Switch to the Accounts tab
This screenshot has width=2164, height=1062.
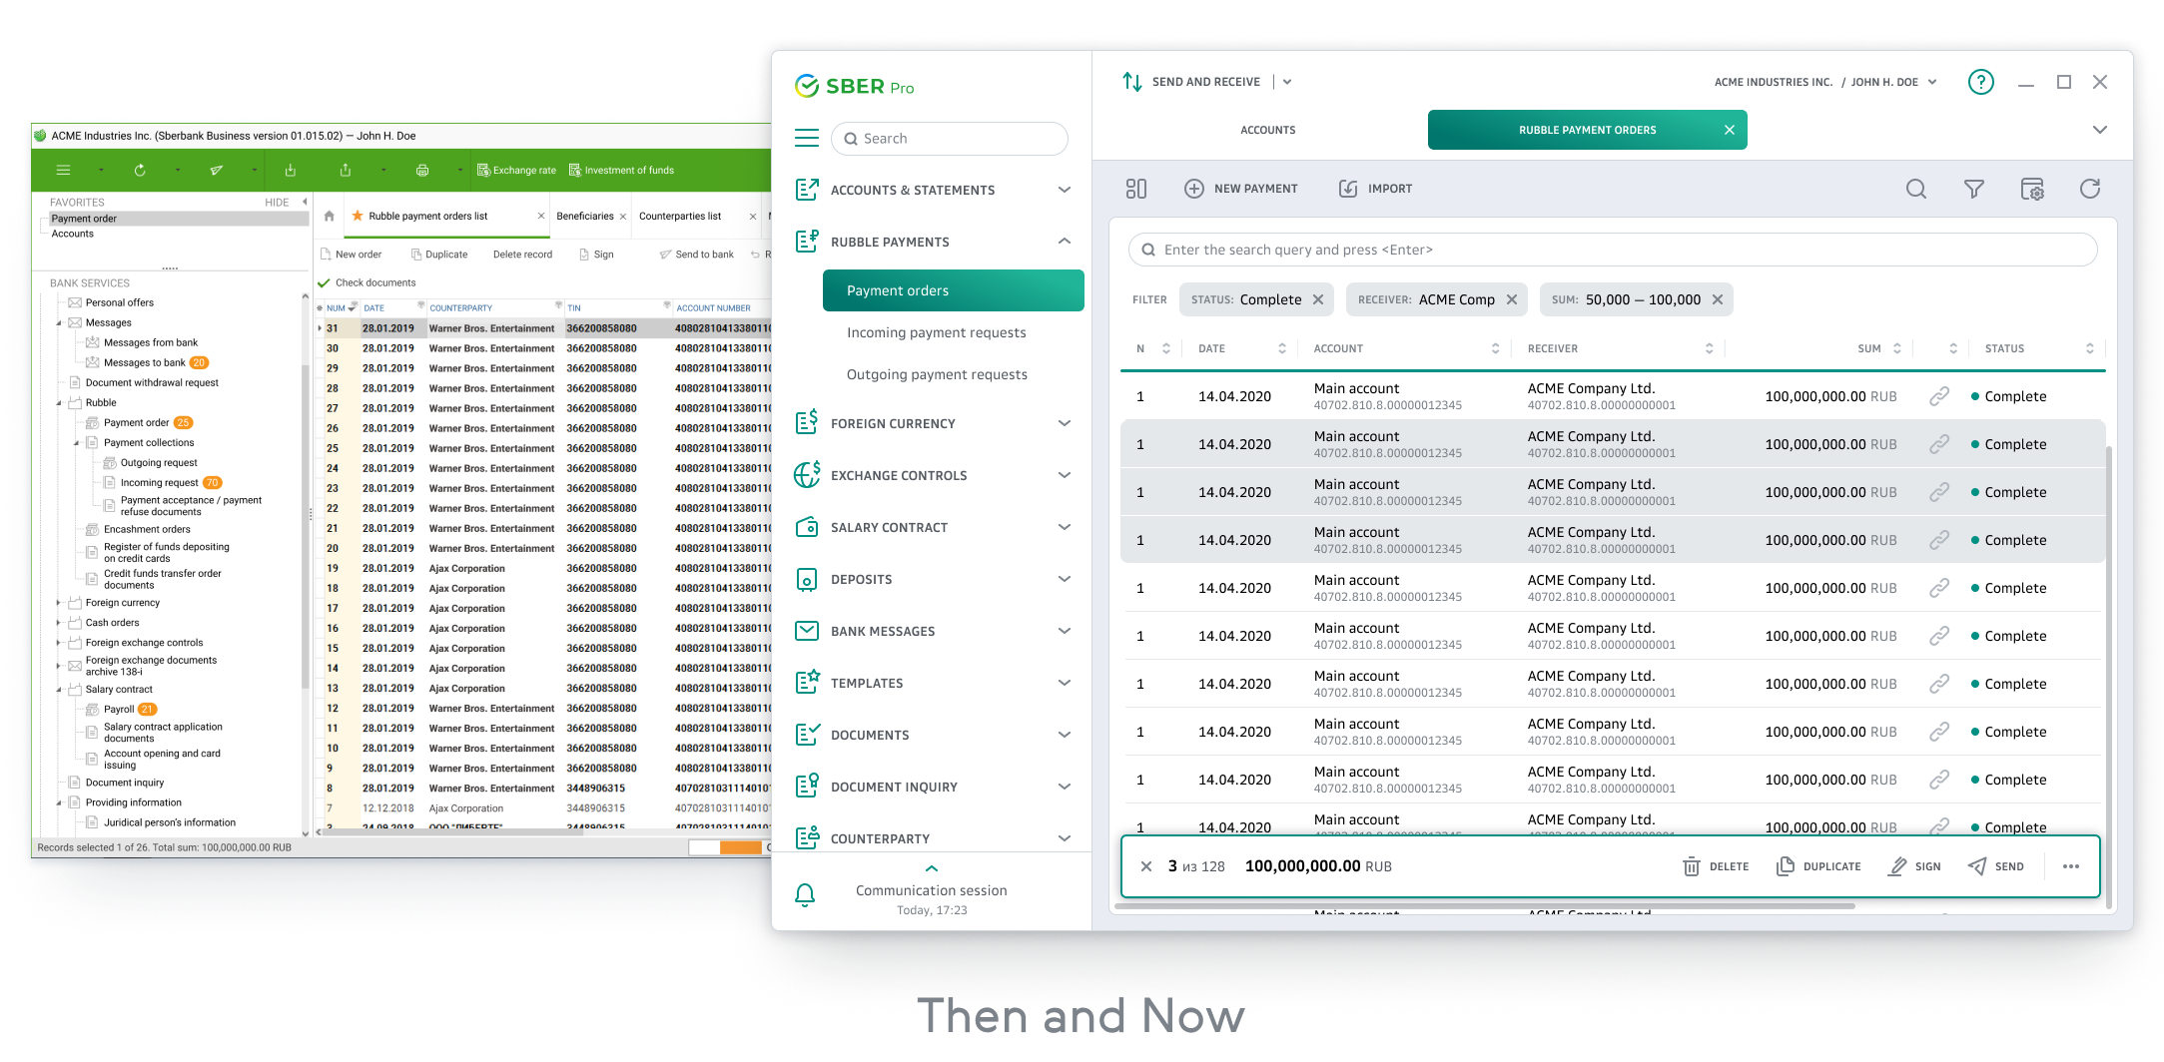click(x=1267, y=130)
